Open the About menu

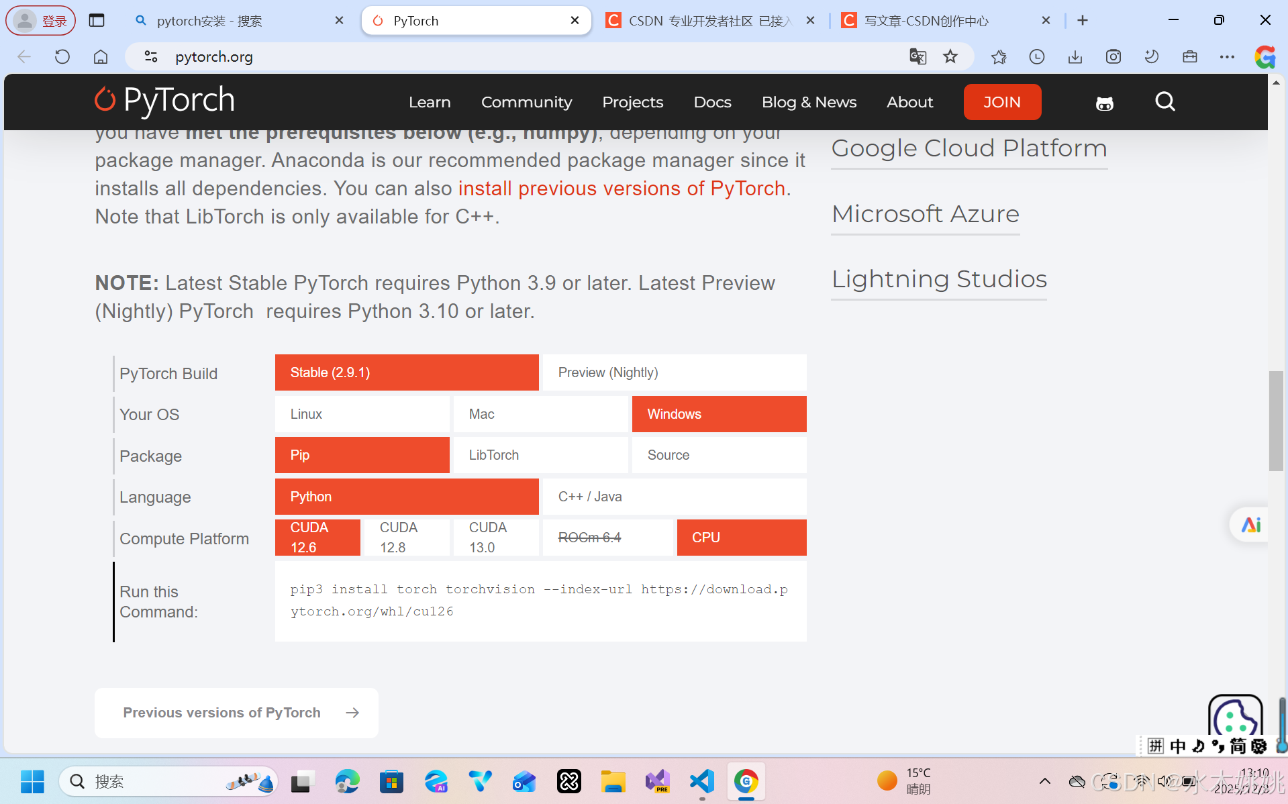pyautogui.click(x=909, y=102)
